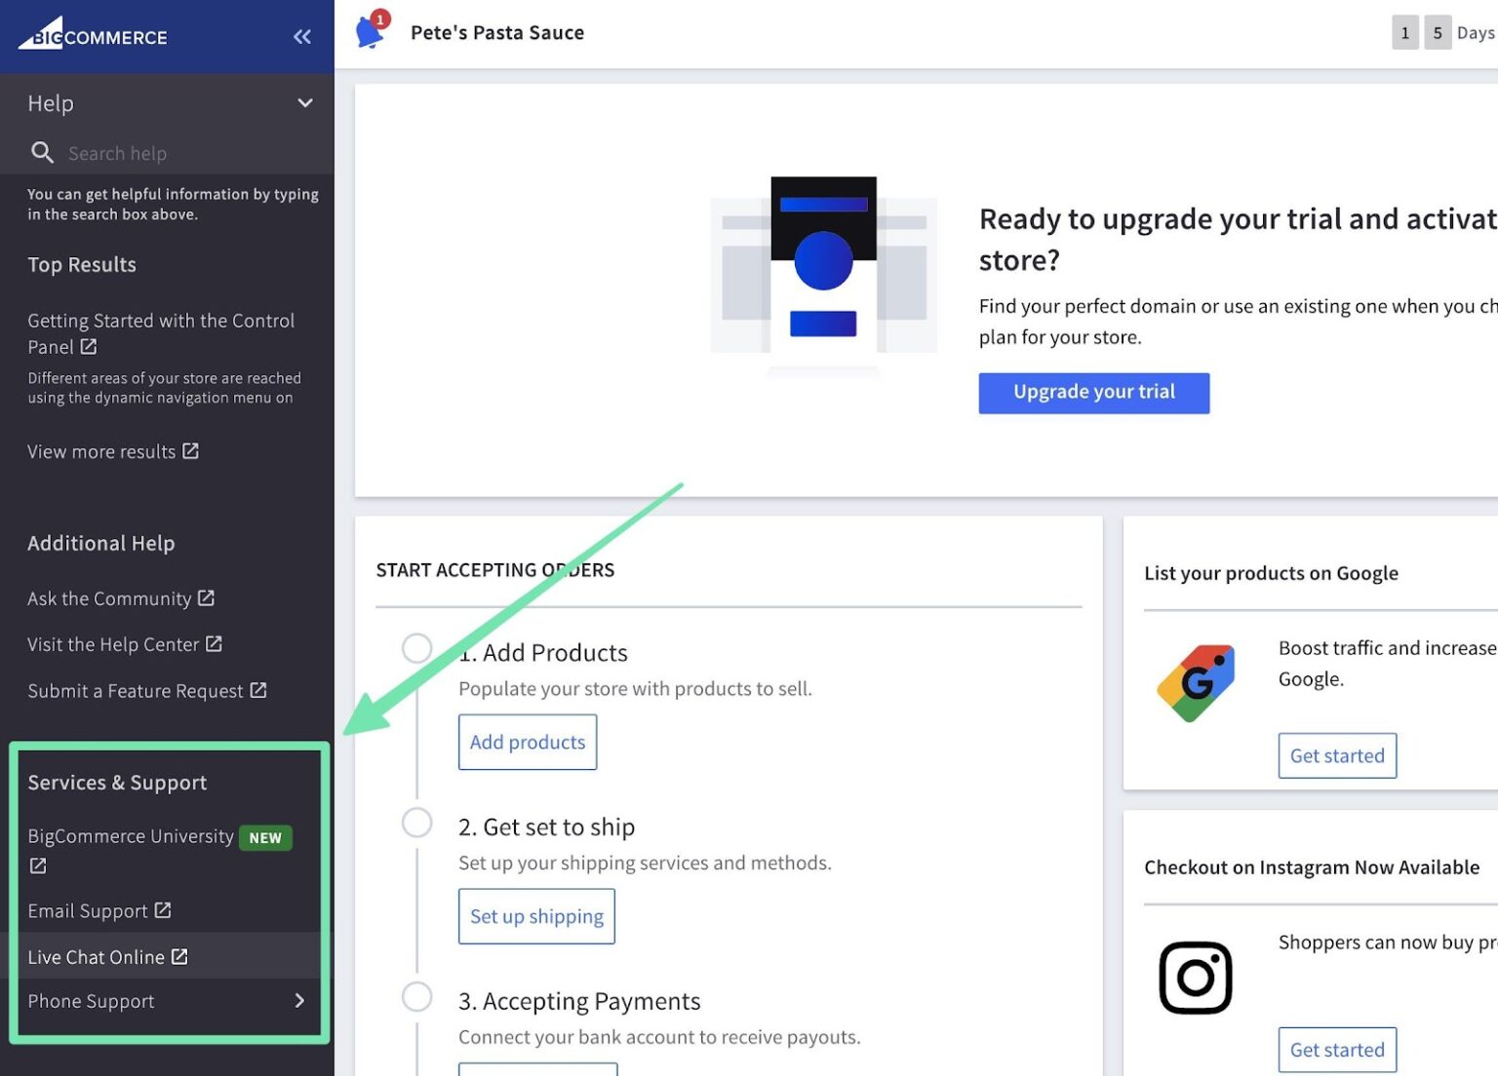Click the search help magnifier icon
The width and height of the screenshot is (1498, 1076).
(42, 153)
